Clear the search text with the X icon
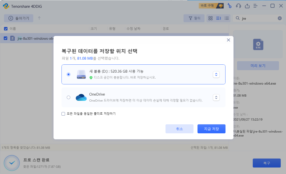This screenshot has height=174, width=286. 279,18
